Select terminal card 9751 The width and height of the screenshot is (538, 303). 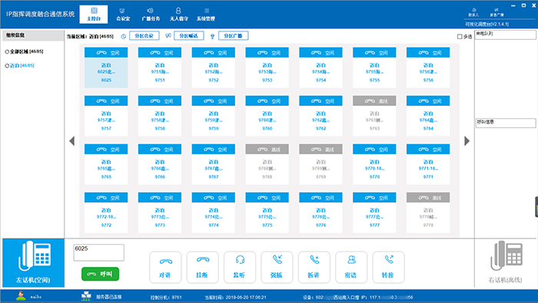tap(160, 68)
